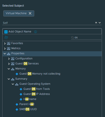Select Guest OS Memory not collecting property
This screenshot has width=105, height=117.
click(x=40, y=74)
